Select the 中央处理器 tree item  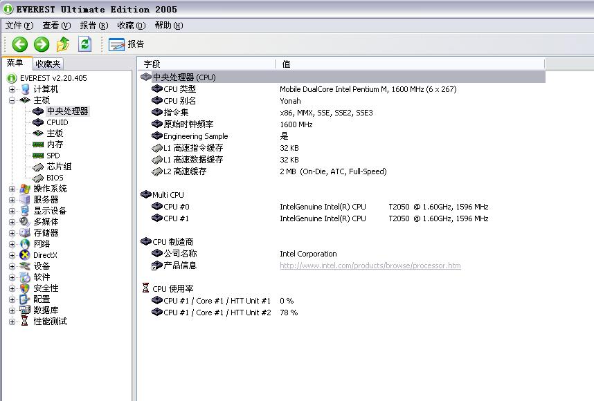click(x=67, y=111)
